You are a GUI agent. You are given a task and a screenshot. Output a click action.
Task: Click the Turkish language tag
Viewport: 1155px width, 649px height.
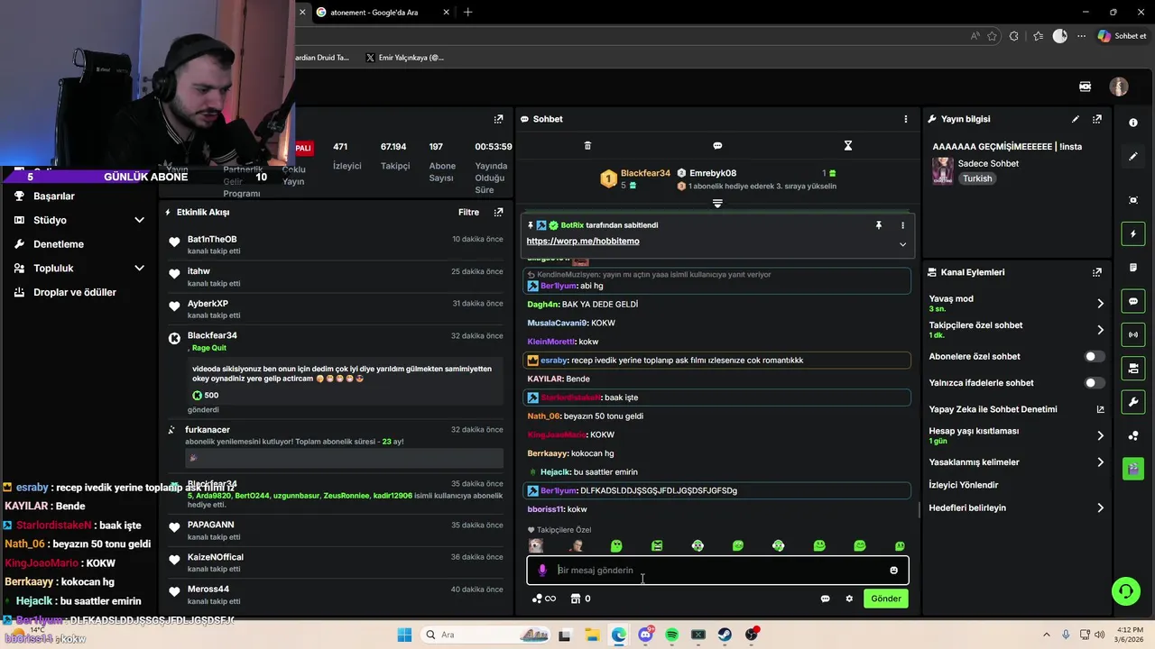coord(977,178)
